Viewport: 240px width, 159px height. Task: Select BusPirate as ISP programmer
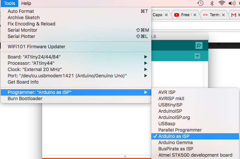(x=195, y=149)
